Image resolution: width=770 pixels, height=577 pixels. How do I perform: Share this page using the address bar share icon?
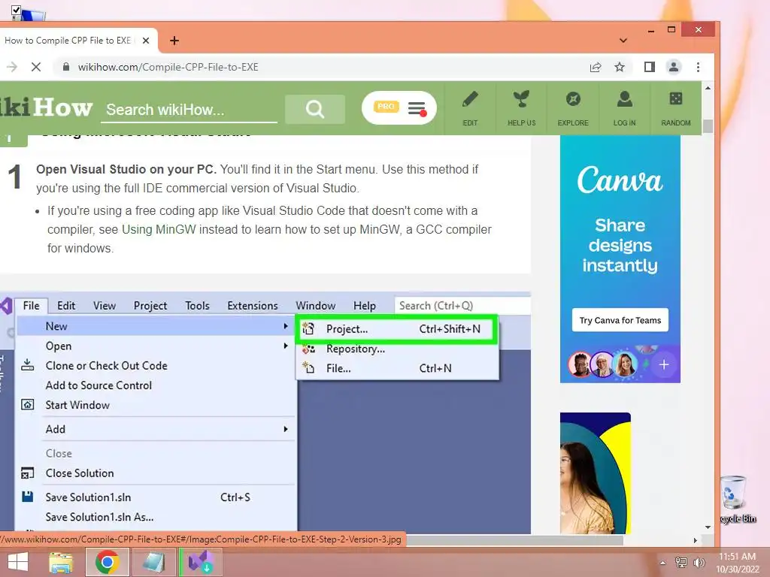[596, 67]
